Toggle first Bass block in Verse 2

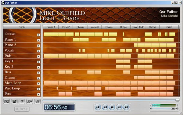62,72
